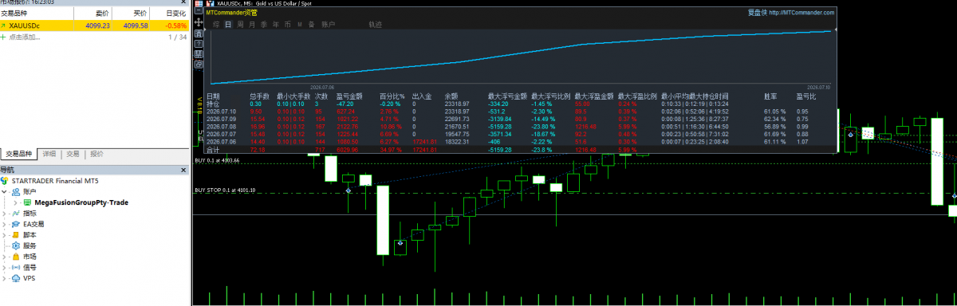957x306 pixels.
Task: Switch to the 报价 tab
Action: click(96, 154)
